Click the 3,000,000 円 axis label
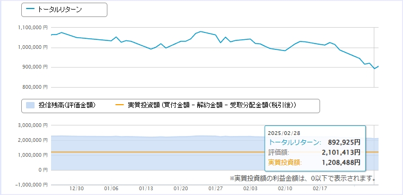The width and height of the screenshot is (403, 195). 33,125
